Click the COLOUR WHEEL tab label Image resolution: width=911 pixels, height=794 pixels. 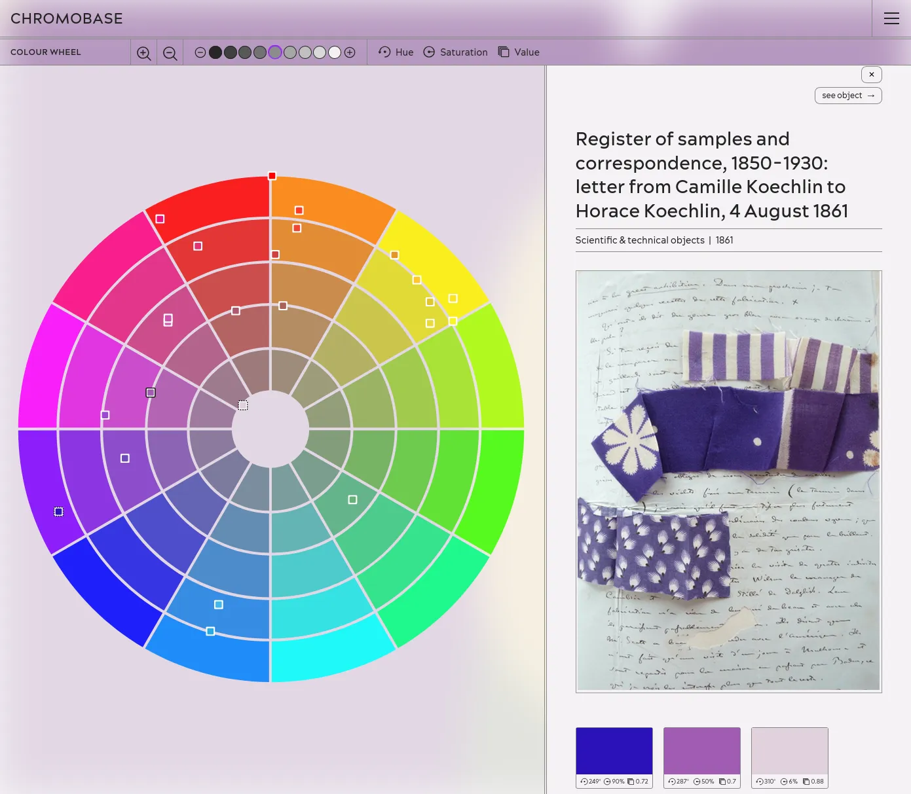[x=46, y=52]
